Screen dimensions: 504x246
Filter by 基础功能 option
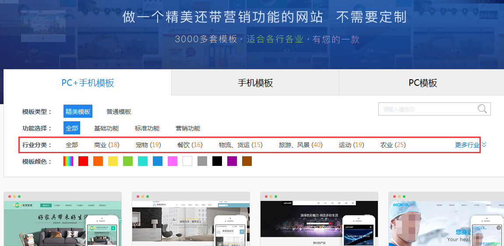(x=106, y=128)
